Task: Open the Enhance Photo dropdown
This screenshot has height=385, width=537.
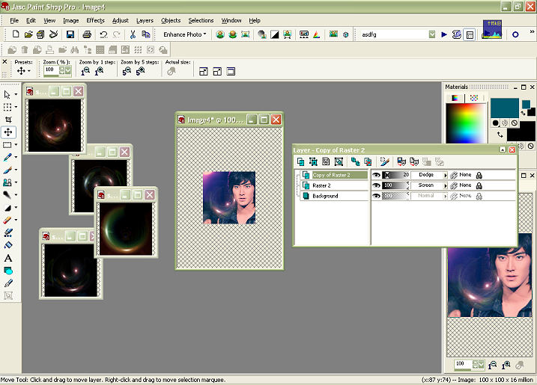Action: tap(184, 34)
